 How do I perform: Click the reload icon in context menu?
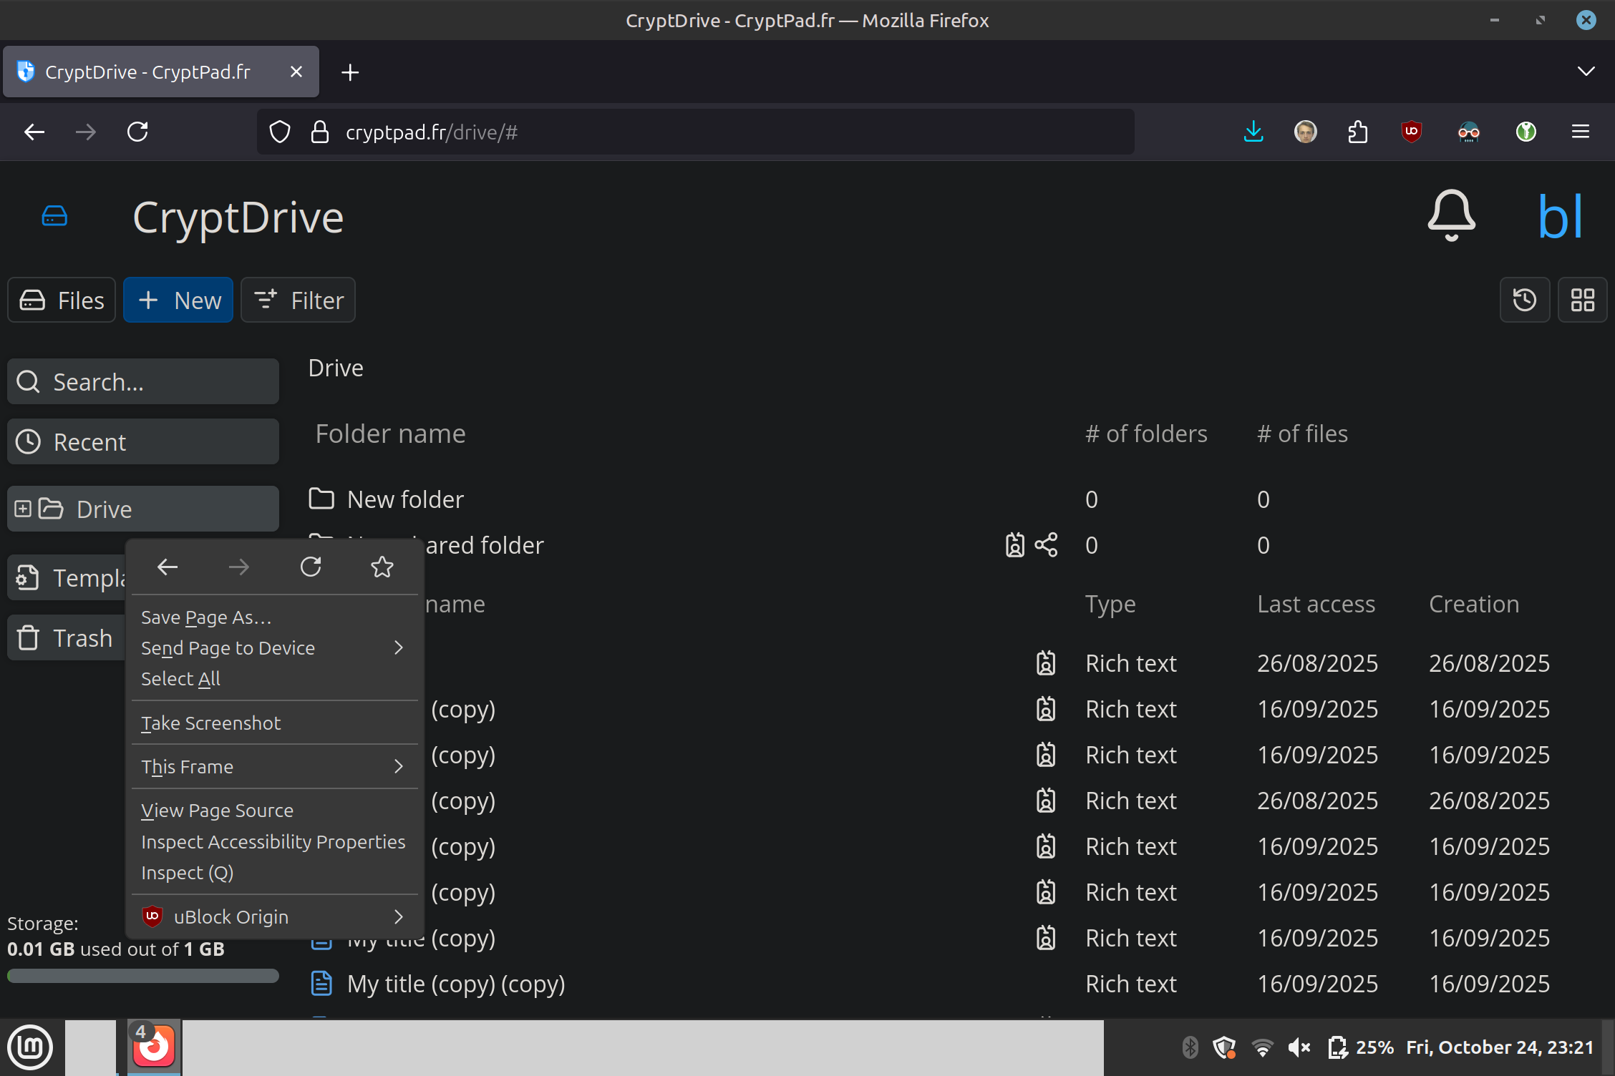click(x=310, y=567)
